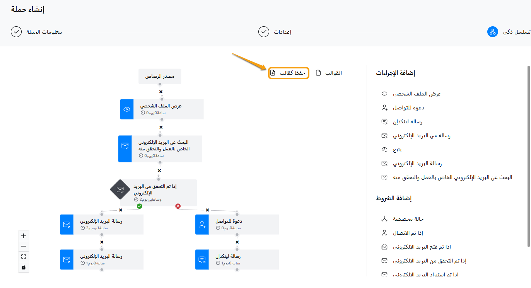Select the مصدر الرصاص source node
Viewport: 531px width, 288px height.
pyautogui.click(x=160, y=77)
